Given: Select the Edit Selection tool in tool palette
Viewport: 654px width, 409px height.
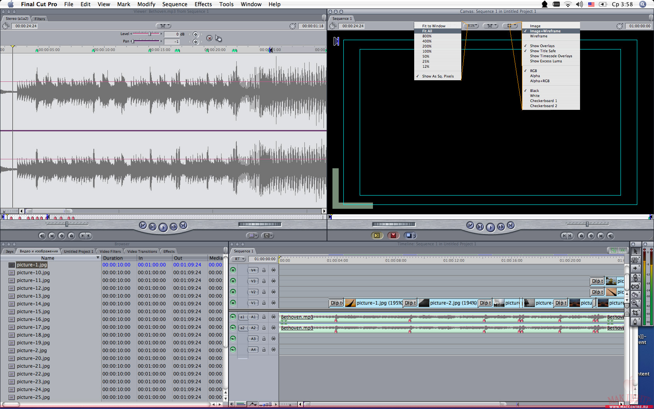Looking at the screenshot, I should 635,260.
